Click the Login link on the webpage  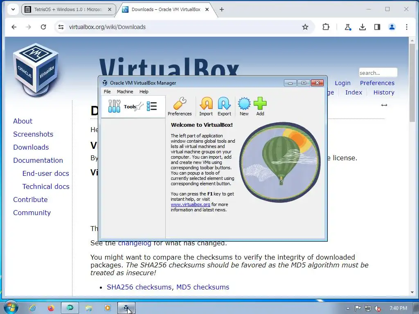click(342, 83)
